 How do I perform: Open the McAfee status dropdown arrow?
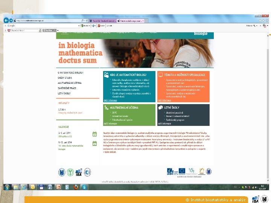pyautogui.click(x=58, y=30)
